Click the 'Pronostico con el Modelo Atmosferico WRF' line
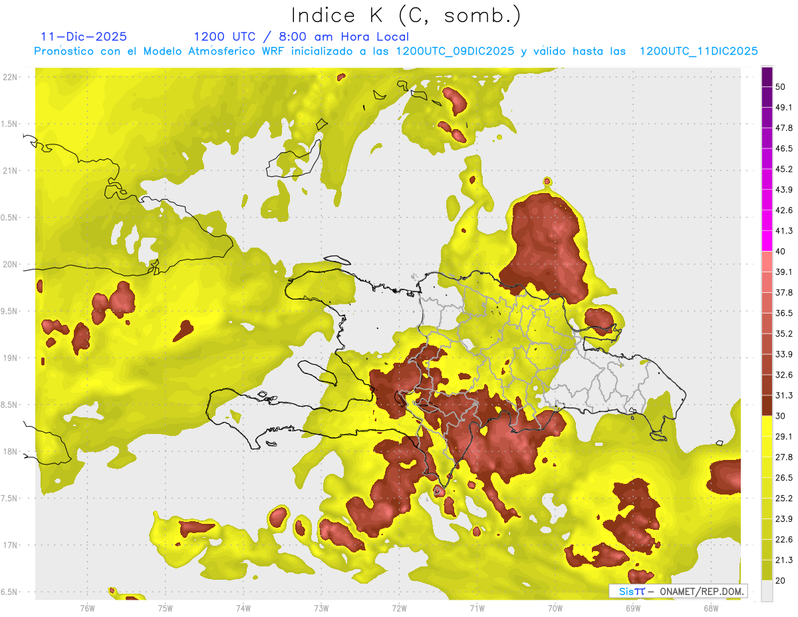This screenshot has width=798, height=617. tap(396, 51)
